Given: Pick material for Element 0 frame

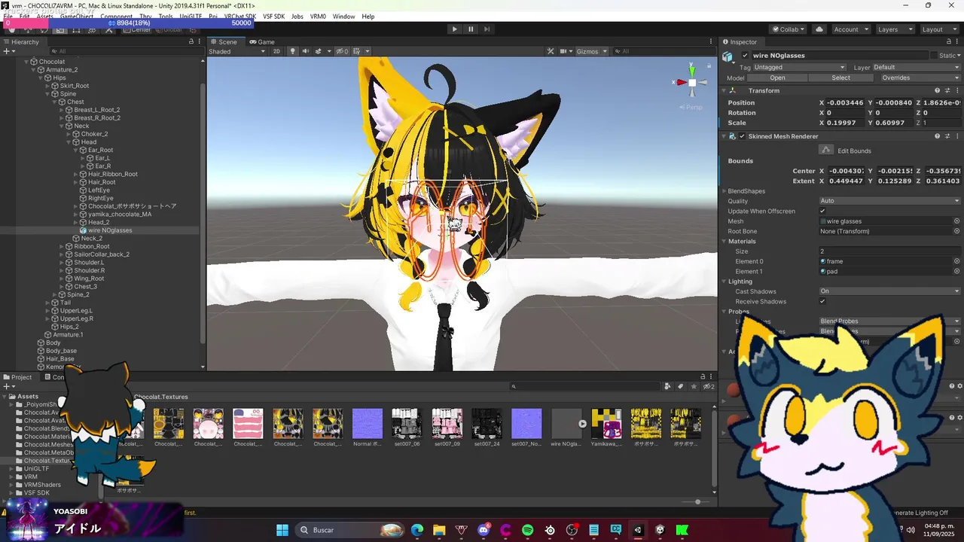Looking at the screenshot, I should pyautogui.click(x=957, y=261).
